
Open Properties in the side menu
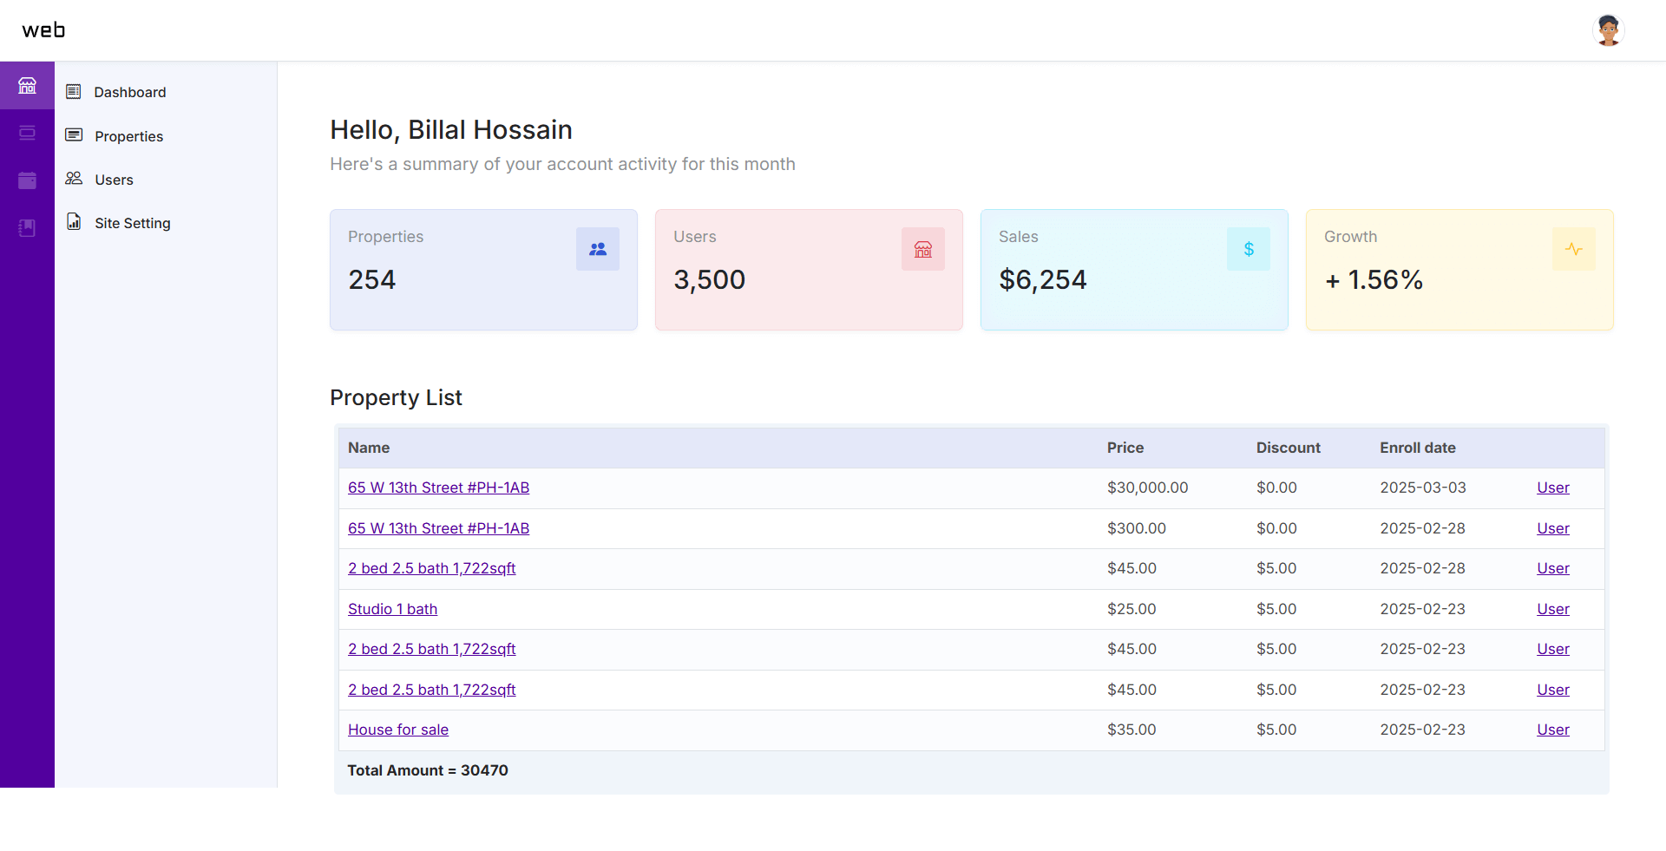(x=128, y=136)
